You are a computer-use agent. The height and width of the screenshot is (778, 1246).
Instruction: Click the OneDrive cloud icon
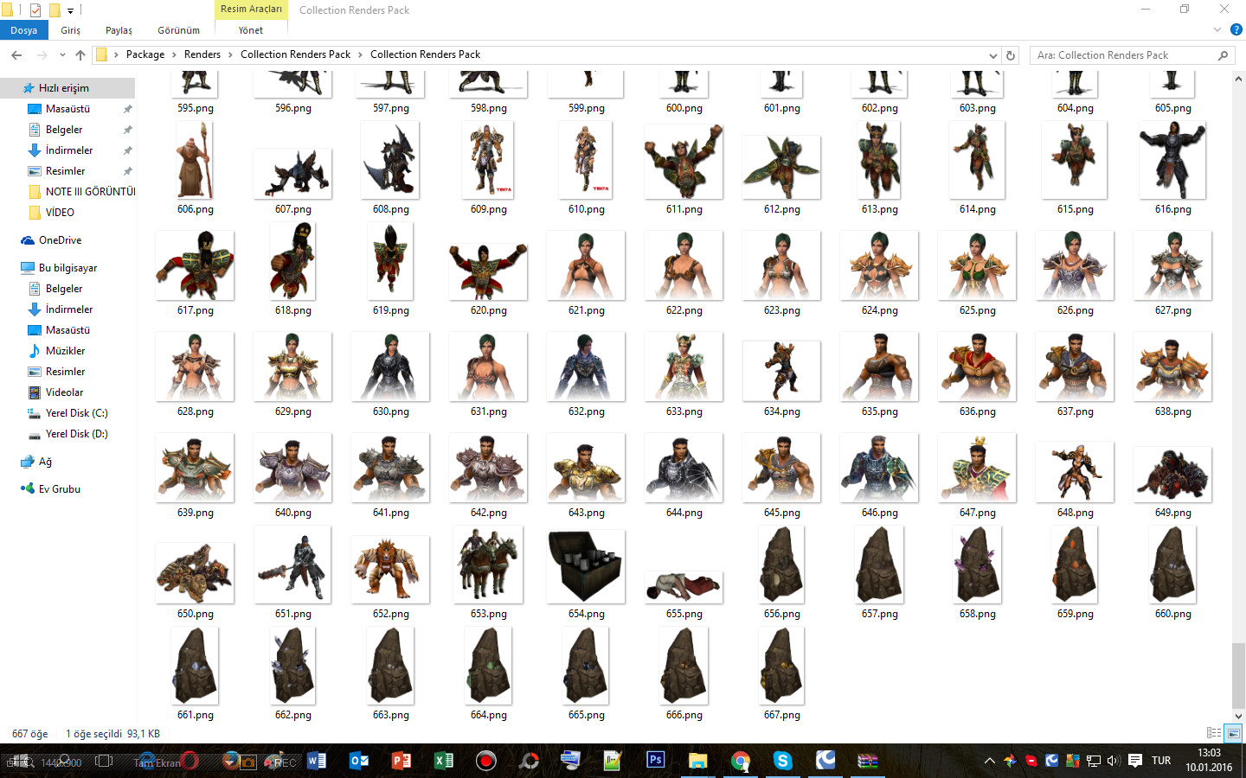[x=27, y=240]
